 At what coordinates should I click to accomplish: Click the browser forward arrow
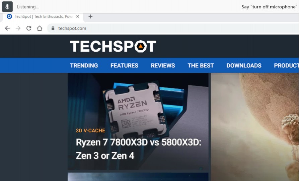click(x=18, y=28)
